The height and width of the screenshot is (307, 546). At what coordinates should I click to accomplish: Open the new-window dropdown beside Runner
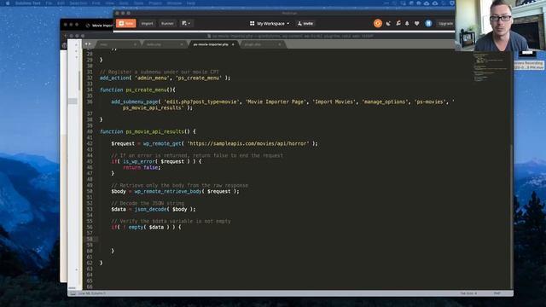click(186, 23)
